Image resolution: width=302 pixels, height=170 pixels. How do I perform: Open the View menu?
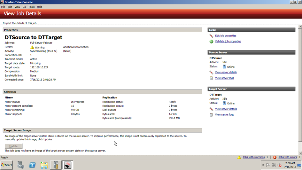click(17, 7)
